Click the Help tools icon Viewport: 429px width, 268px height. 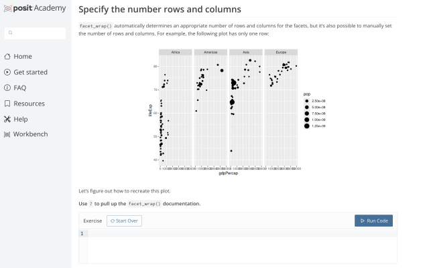[7, 119]
